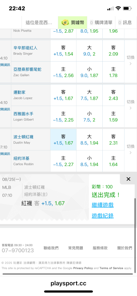Open 關於我們 in the footer
The width and height of the screenshot is (137, 296).
[125, 248]
